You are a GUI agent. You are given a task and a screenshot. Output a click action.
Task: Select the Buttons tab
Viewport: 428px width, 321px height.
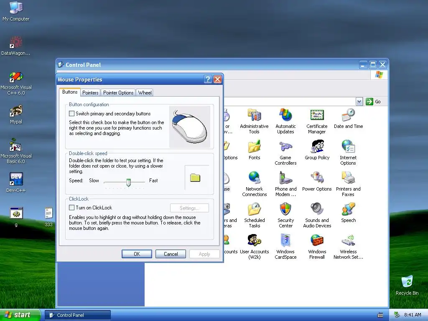pyautogui.click(x=70, y=92)
